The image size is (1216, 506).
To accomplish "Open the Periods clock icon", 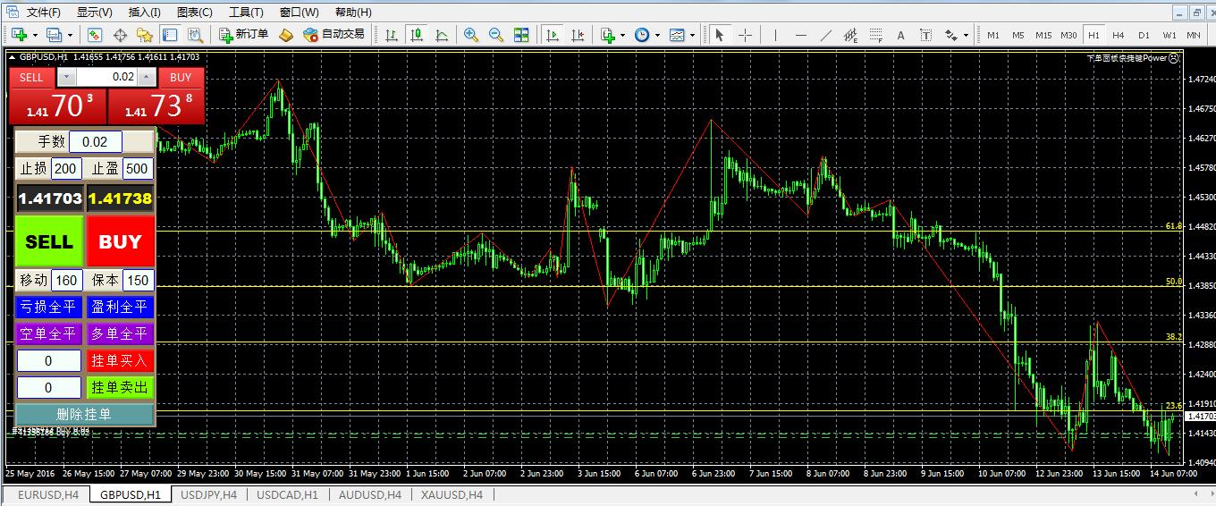I will click(642, 35).
